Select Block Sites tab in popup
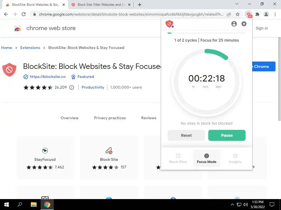The height and width of the screenshot is (210, 281). pyautogui.click(x=178, y=158)
